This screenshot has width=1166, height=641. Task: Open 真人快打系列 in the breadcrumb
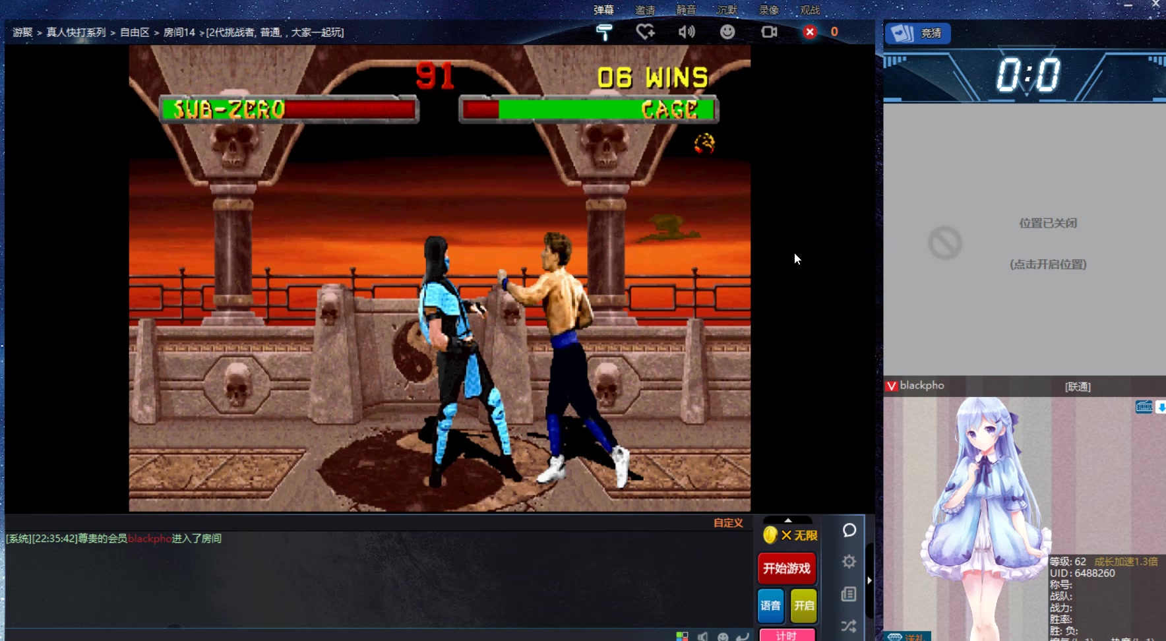pyautogui.click(x=76, y=32)
